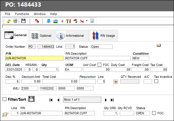The image size is (174, 121).
Task: Save using the toolbar floppy disk icon
Action: [x=23, y=21]
